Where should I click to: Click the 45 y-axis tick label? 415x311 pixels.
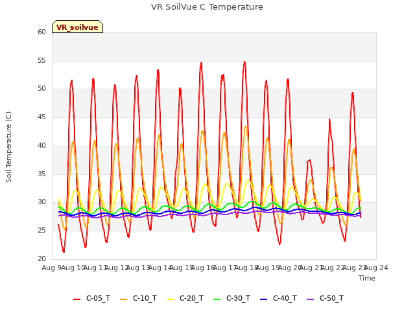pos(41,117)
